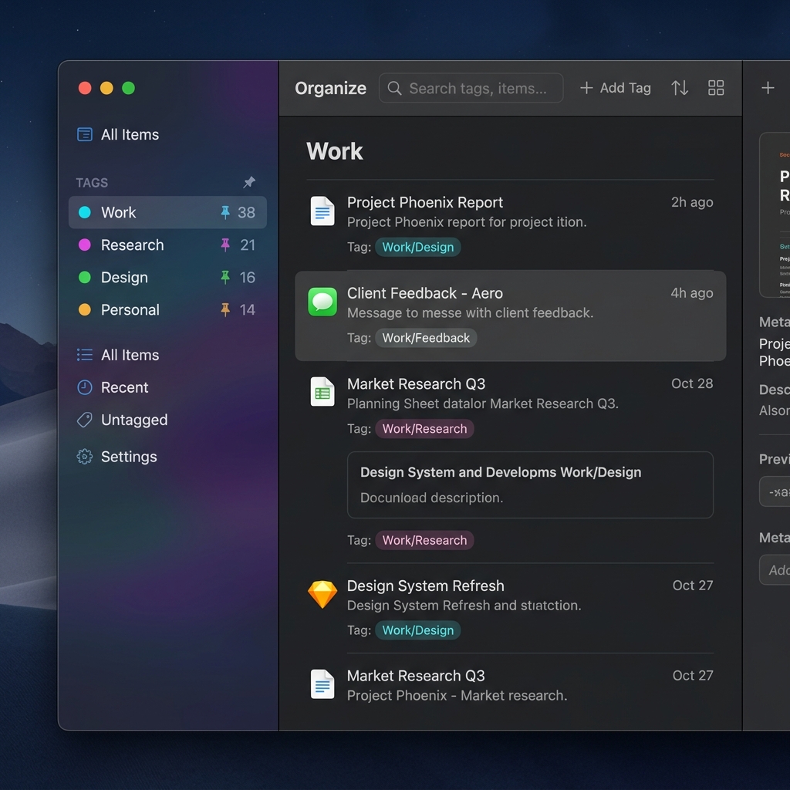
Task: Toggle the pin next to Work tag
Action: (225, 212)
